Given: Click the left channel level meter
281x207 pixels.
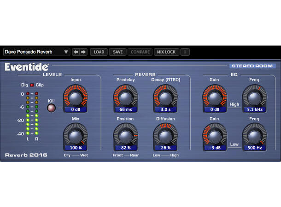Looking at the screenshot, I should tap(28, 114).
